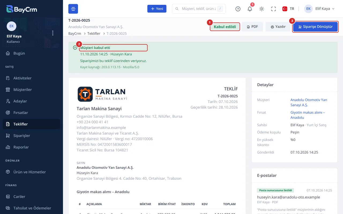Viewport: 343px width, 214px height.
Task: Open the BayCrm logo home link
Action: pyautogui.click(x=22, y=9)
